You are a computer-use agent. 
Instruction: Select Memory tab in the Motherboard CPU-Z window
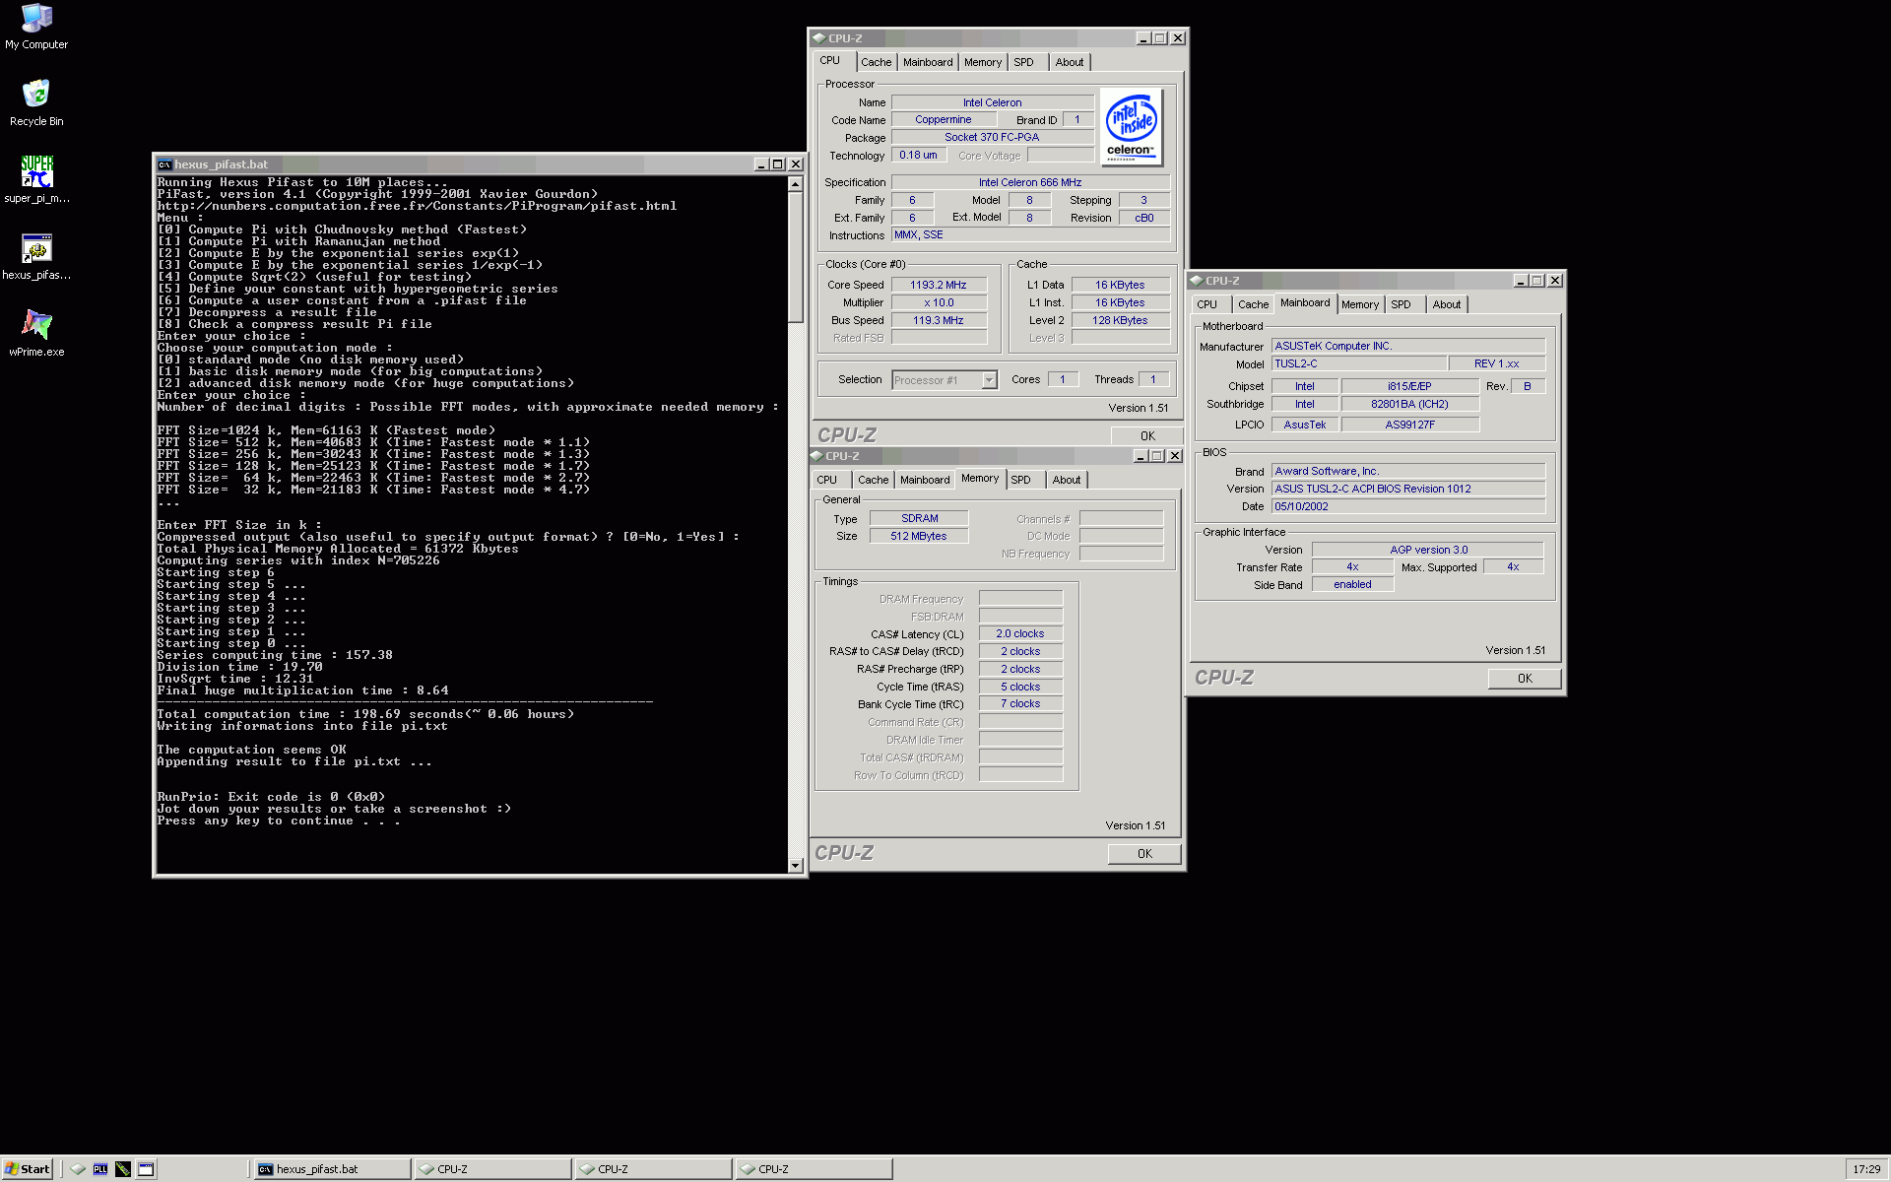click(x=1360, y=304)
